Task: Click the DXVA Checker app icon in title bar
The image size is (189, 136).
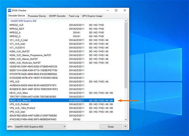Action: point(10,10)
